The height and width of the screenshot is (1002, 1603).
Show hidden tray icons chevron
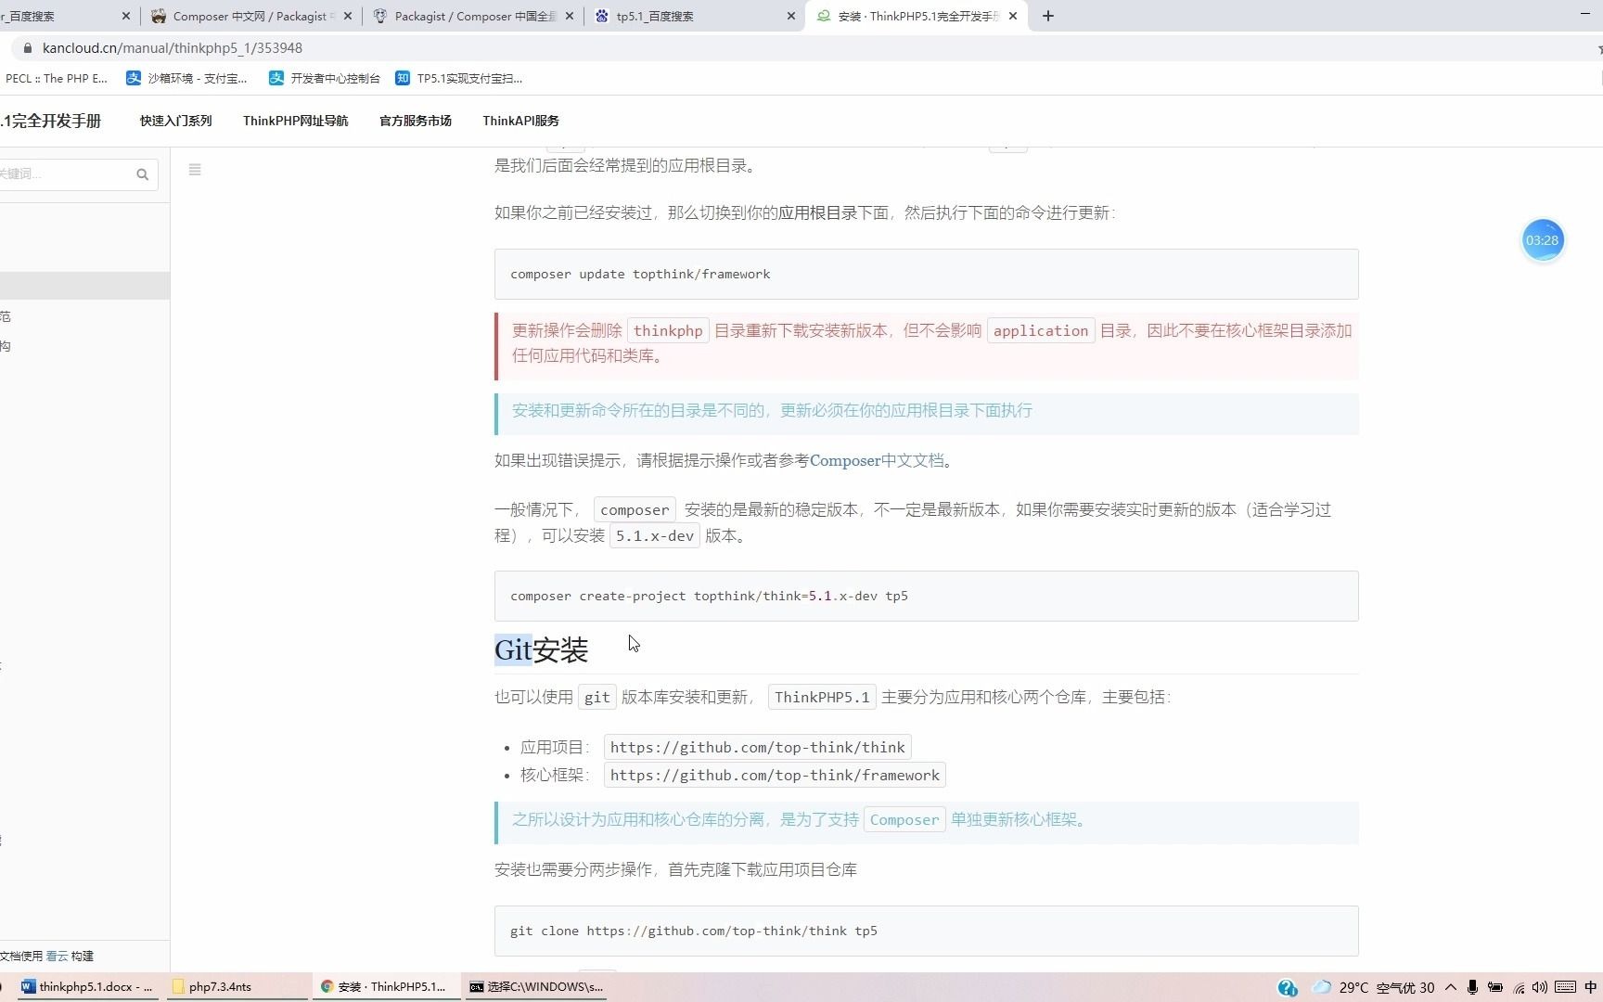[1451, 987]
